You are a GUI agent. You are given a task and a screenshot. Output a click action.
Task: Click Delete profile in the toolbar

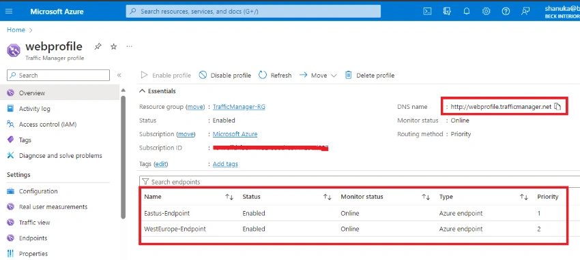point(370,76)
